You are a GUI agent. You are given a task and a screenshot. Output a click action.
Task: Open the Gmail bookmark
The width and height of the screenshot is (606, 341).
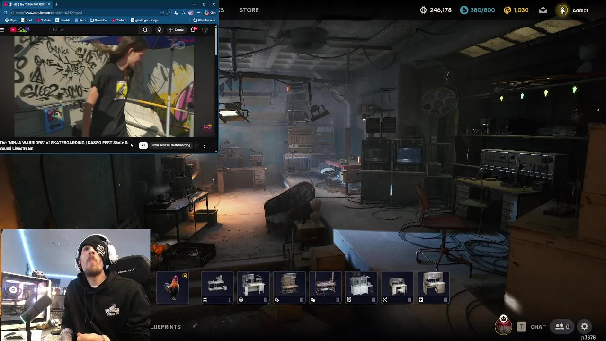tap(26, 20)
